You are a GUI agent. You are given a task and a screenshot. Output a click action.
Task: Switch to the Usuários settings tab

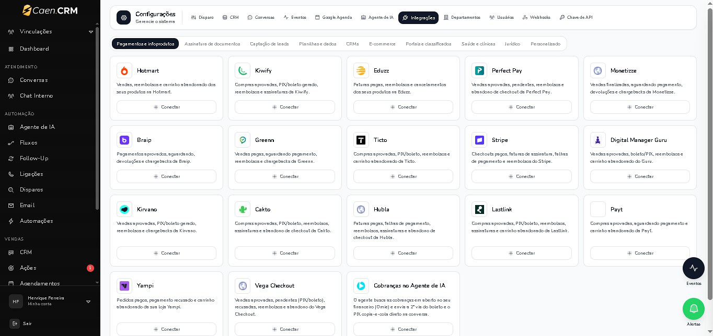pos(502,18)
